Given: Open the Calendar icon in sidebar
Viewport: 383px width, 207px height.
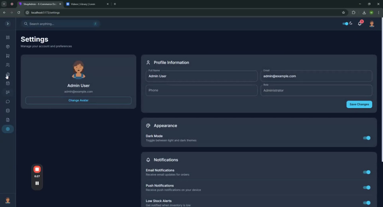Looking at the screenshot, I should click(8, 83).
